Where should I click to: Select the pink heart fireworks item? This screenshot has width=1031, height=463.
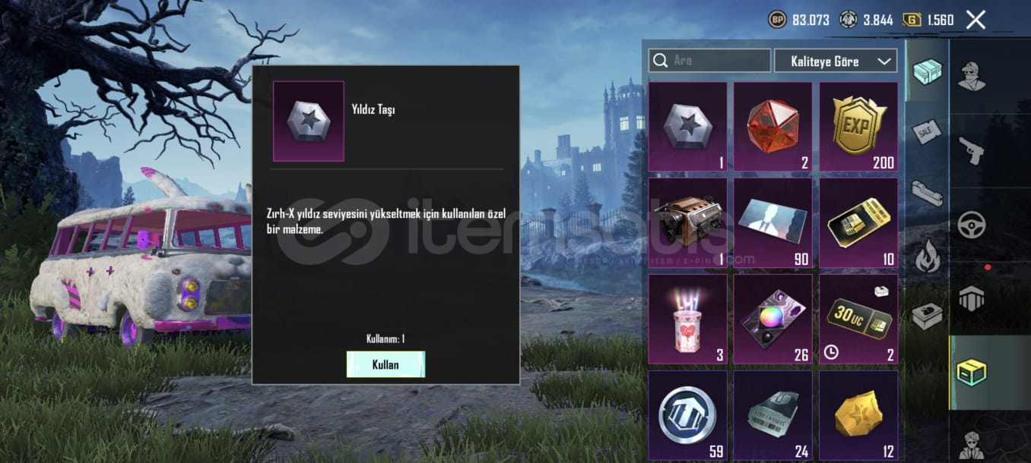pyautogui.click(x=687, y=319)
